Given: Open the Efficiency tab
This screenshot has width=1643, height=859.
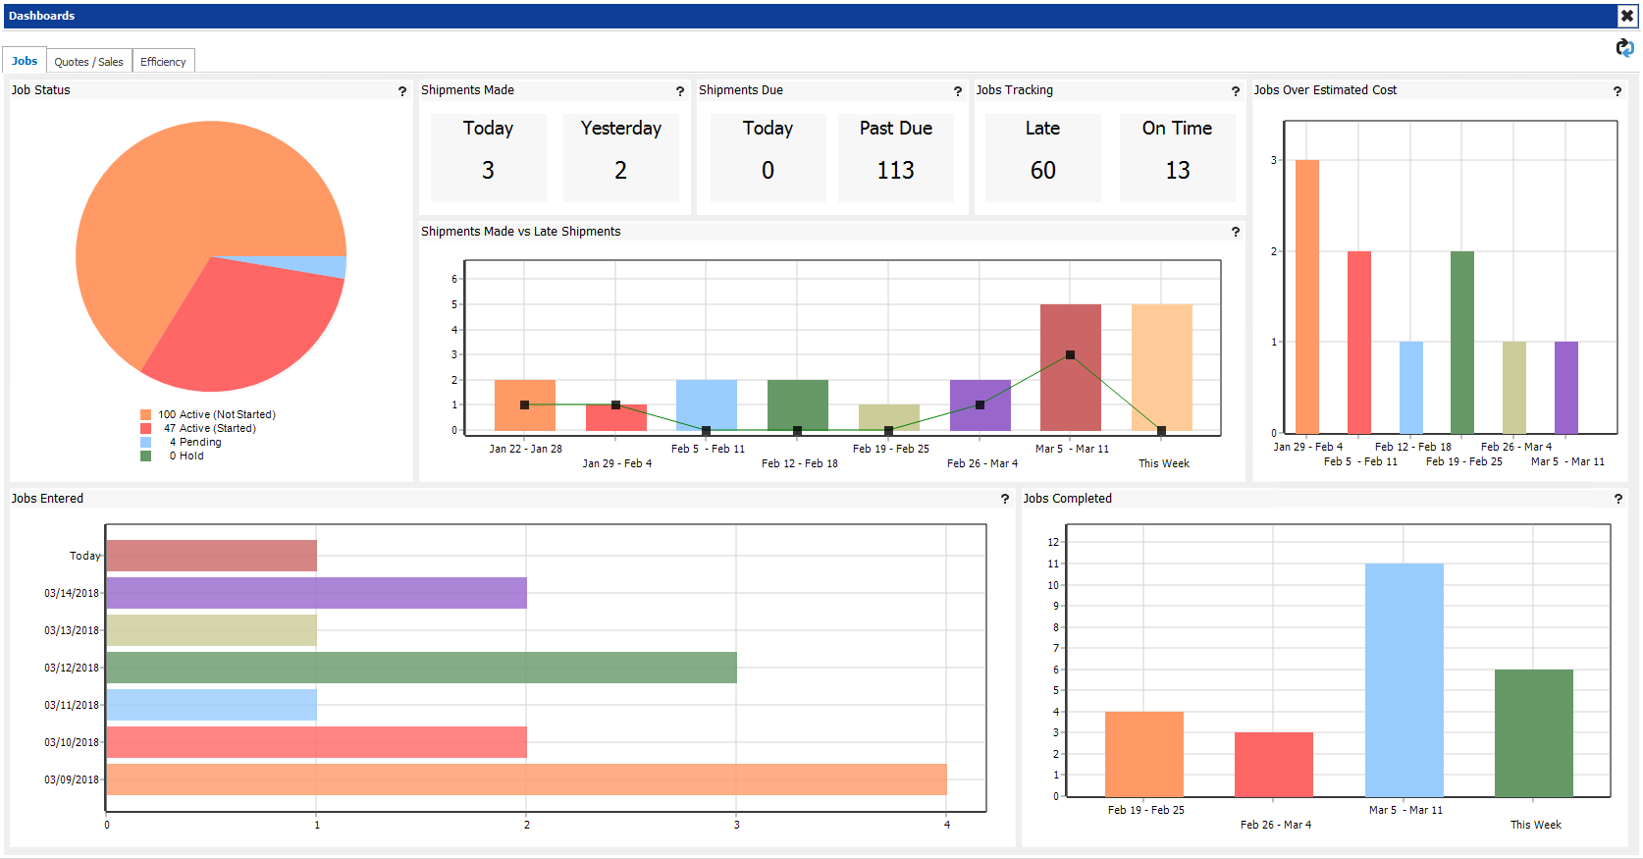Looking at the screenshot, I should 163,62.
